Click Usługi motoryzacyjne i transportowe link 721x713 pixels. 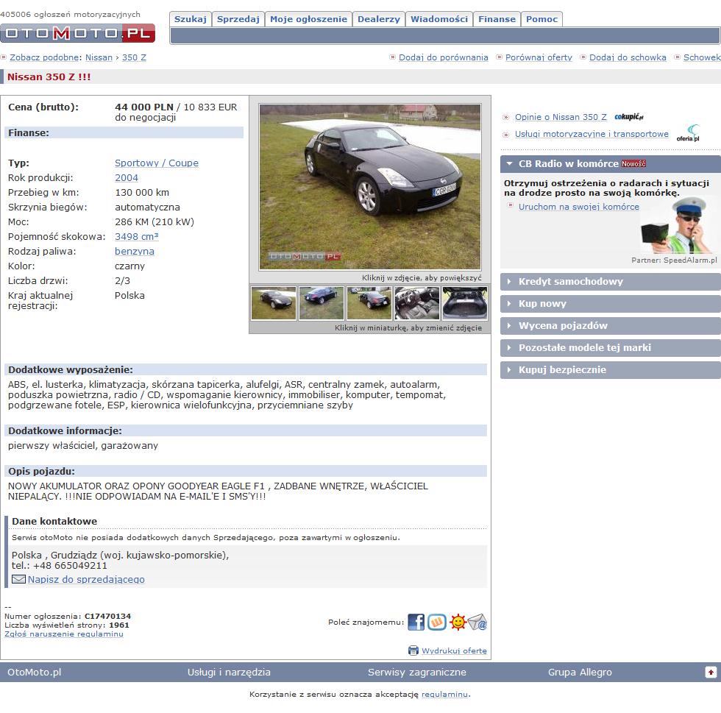tap(592, 134)
